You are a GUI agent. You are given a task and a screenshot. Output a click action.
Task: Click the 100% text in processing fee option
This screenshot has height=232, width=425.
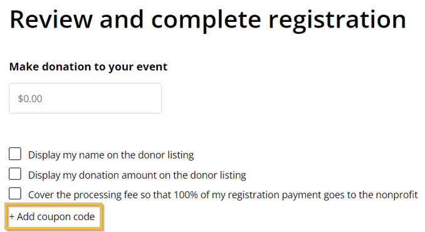[186, 194]
